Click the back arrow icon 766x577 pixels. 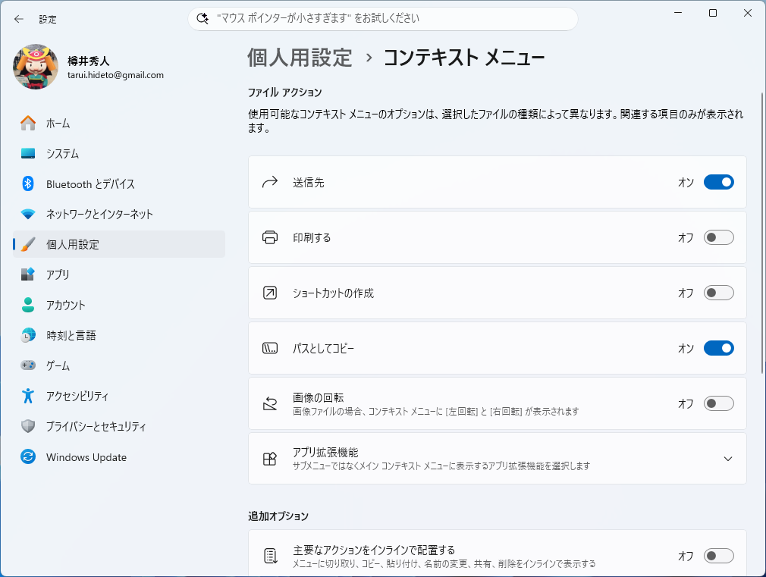point(18,19)
